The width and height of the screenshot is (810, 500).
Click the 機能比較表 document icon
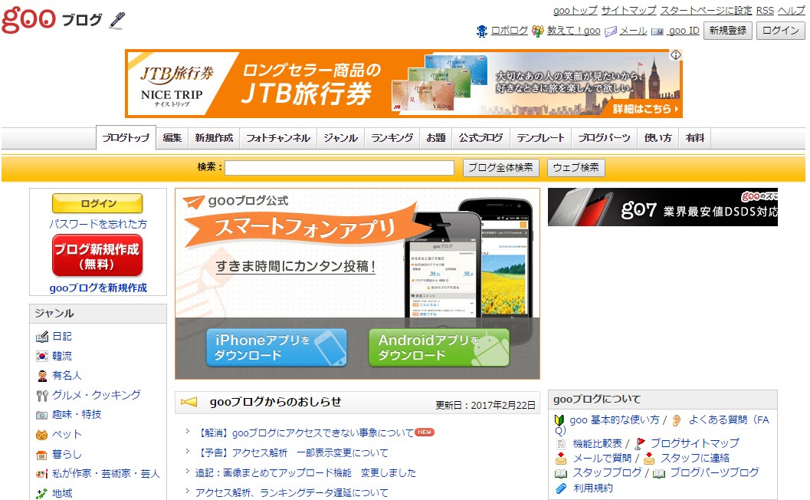pos(561,444)
